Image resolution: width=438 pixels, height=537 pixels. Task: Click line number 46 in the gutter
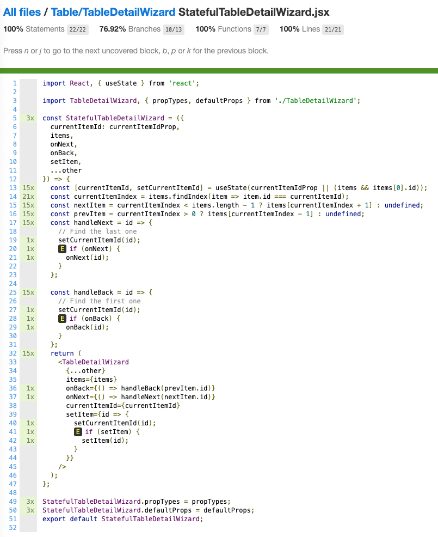14,475
